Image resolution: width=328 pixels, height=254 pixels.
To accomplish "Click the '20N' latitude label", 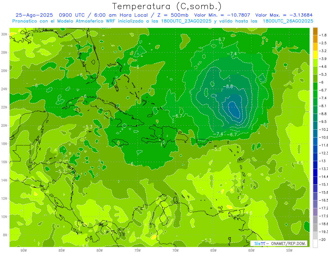I will point(4,125).
